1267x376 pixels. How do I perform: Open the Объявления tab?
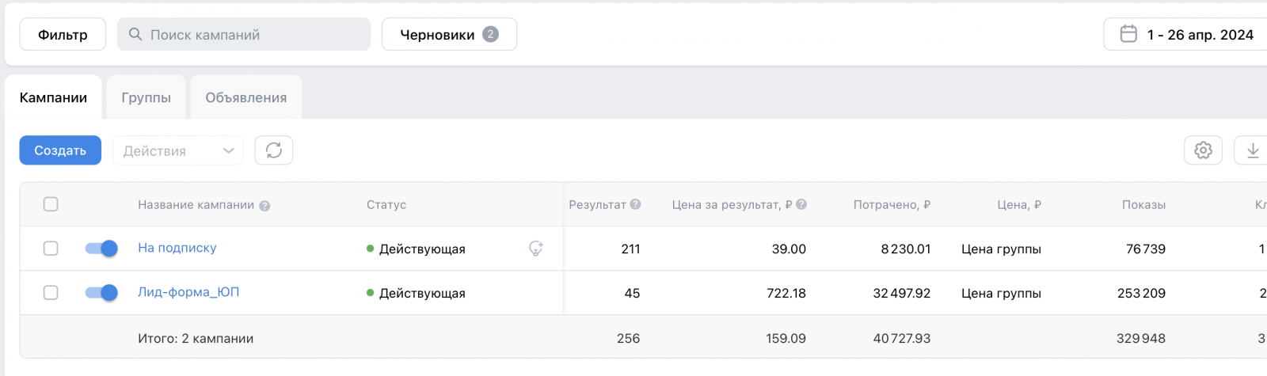pyautogui.click(x=246, y=97)
